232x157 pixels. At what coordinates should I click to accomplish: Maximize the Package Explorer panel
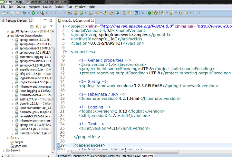[51, 20]
